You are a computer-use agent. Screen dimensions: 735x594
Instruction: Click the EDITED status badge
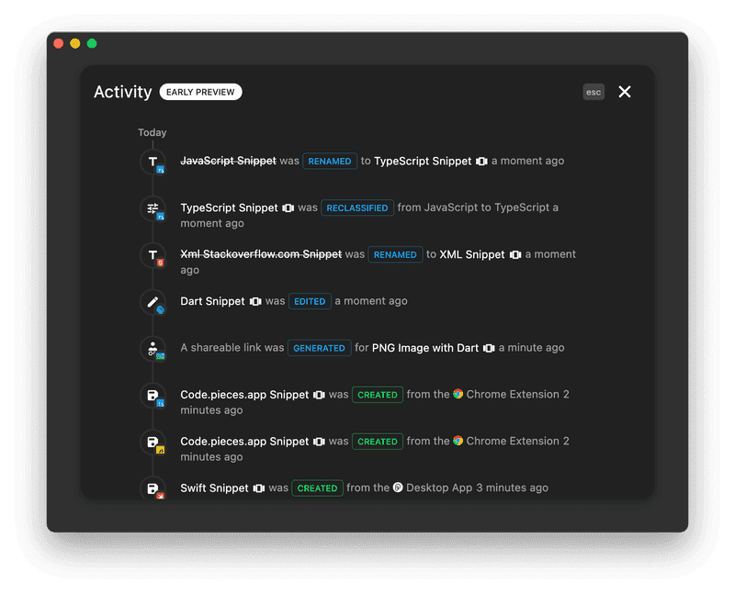[310, 301]
